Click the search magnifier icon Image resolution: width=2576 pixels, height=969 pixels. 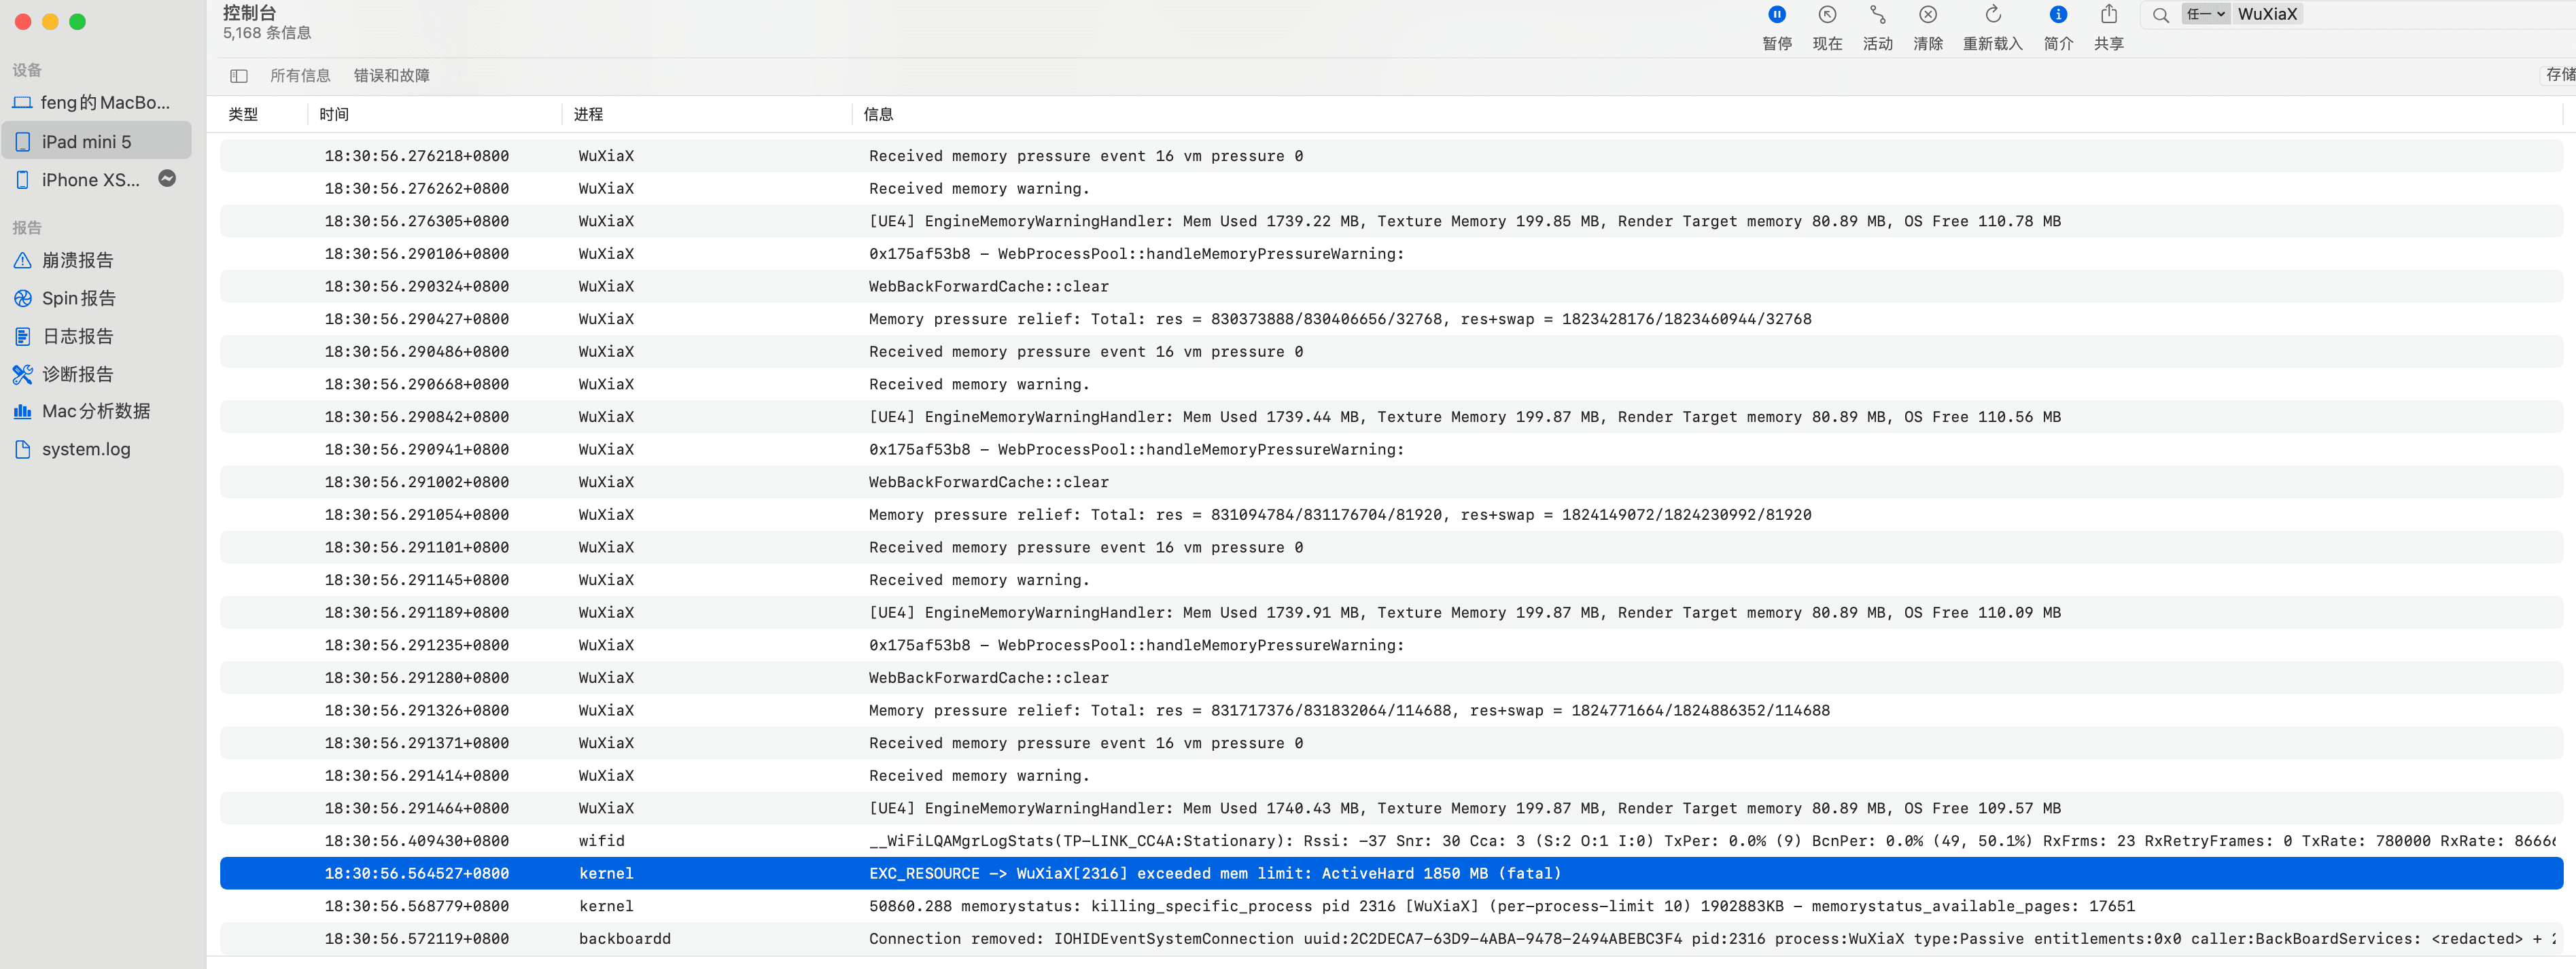(2160, 15)
